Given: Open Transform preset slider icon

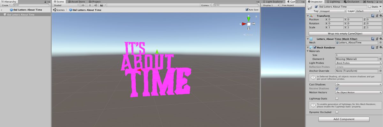Looking at the screenshot, I should pyautogui.click(x=377, y=16).
